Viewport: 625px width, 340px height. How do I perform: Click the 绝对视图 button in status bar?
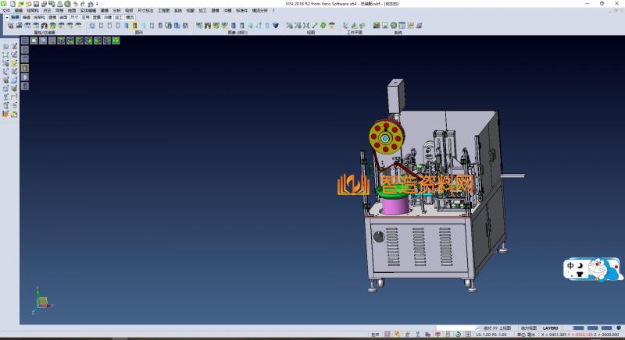point(527,328)
